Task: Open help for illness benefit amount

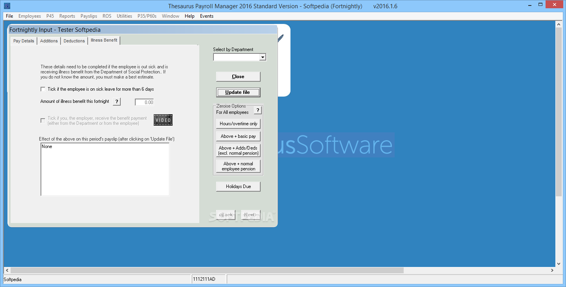Action: pos(117,102)
